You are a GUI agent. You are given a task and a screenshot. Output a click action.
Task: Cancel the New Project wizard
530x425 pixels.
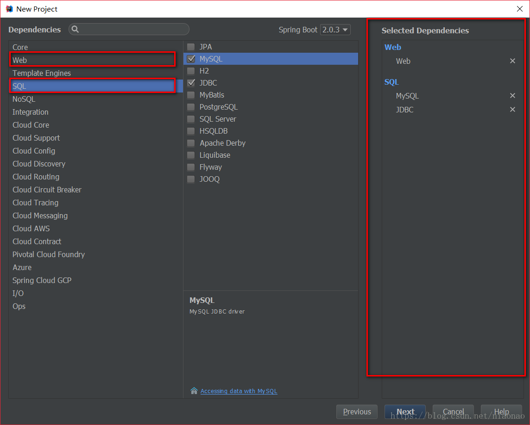coord(453,412)
